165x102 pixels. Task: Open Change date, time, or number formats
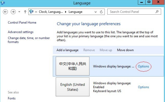(x=29, y=40)
